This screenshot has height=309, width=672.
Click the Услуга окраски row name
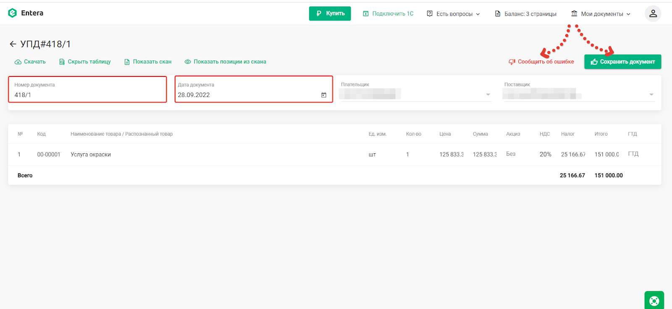(91, 154)
